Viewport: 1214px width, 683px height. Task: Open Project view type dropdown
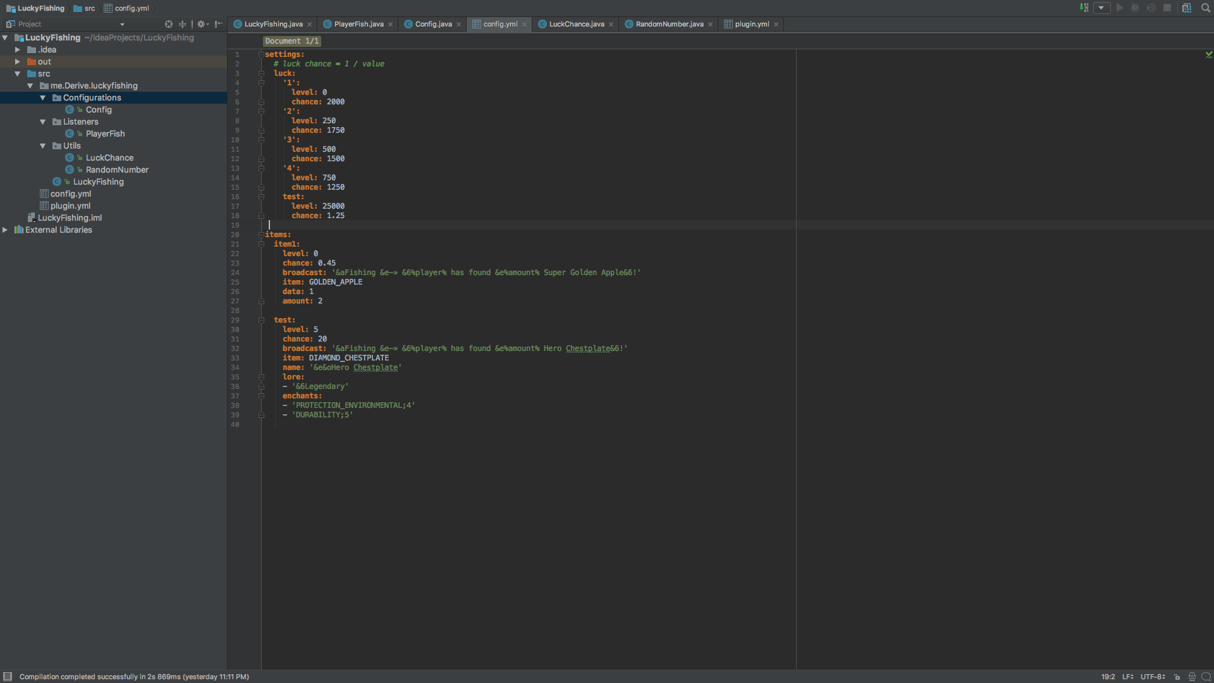122,25
